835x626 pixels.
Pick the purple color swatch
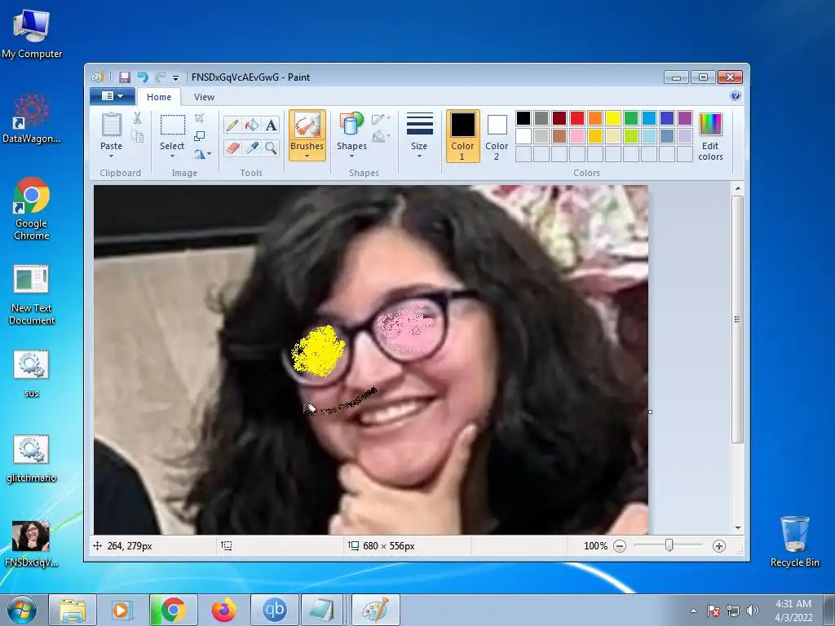pos(685,118)
